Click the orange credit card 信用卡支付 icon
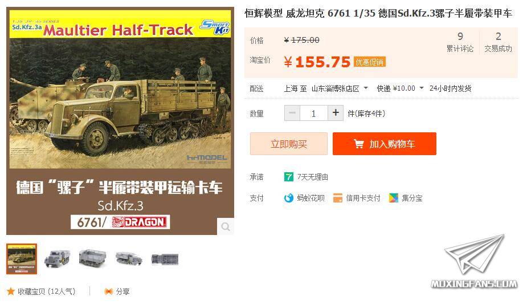523x304 pixels. coord(337,198)
